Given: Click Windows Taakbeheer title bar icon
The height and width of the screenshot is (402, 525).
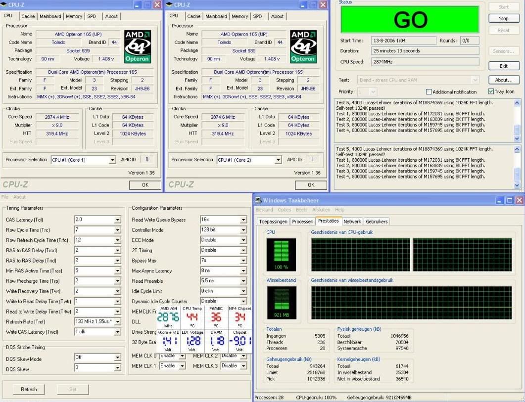Looking at the screenshot, I should click(x=258, y=200).
